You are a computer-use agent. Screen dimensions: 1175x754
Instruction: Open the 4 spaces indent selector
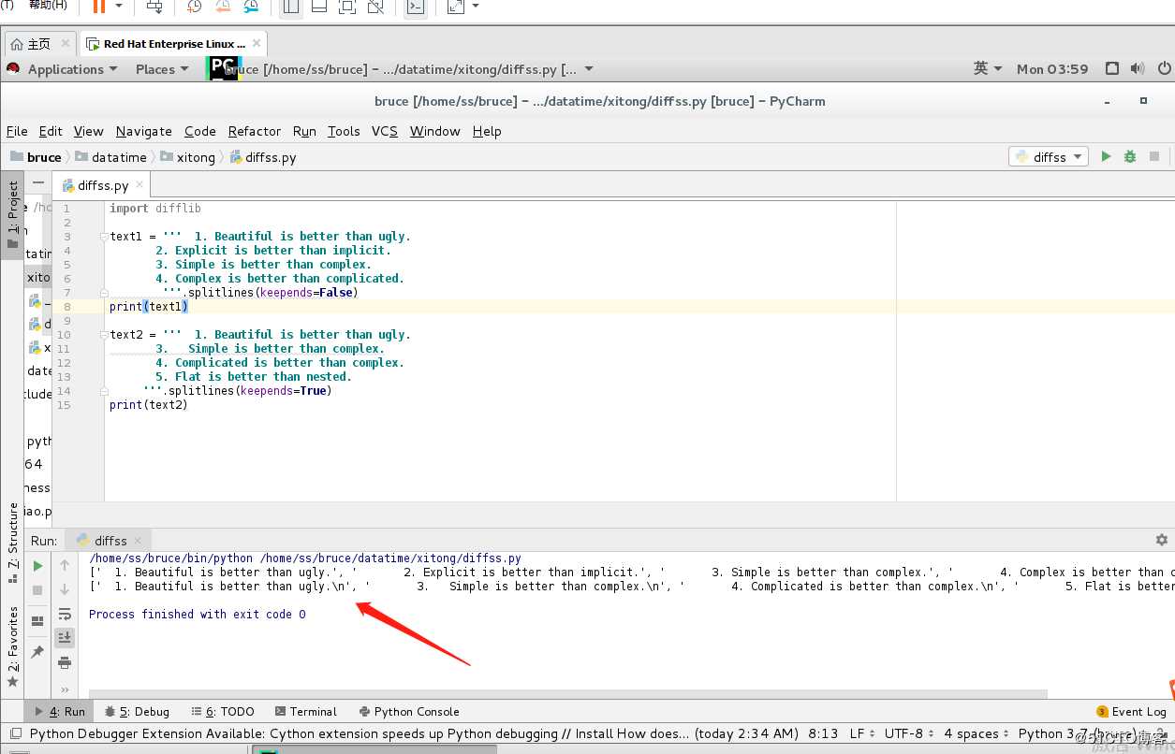point(975,733)
